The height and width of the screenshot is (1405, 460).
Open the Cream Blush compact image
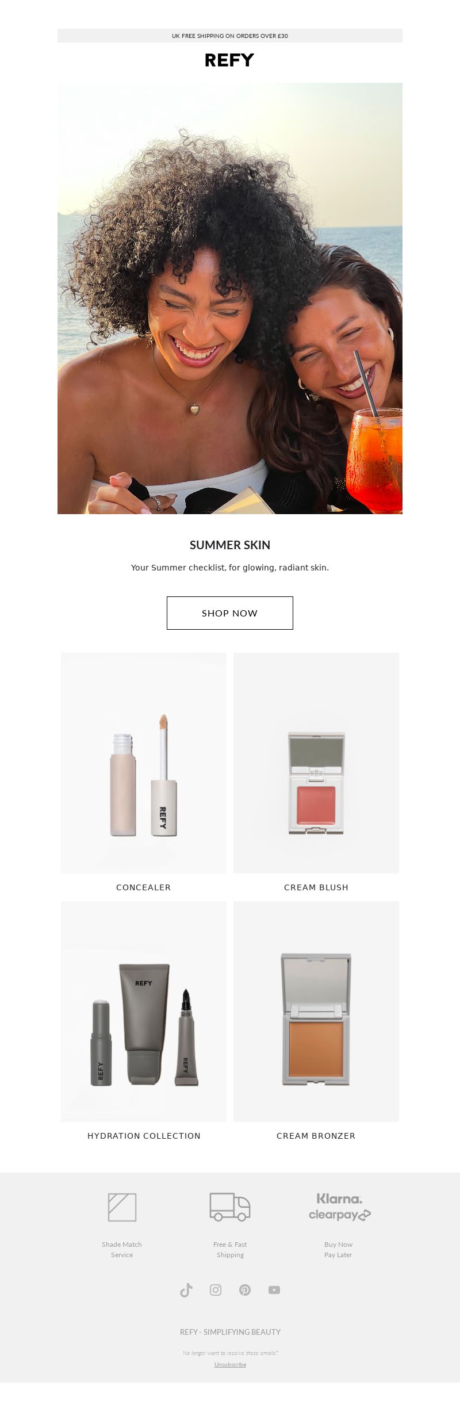[316, 763]
